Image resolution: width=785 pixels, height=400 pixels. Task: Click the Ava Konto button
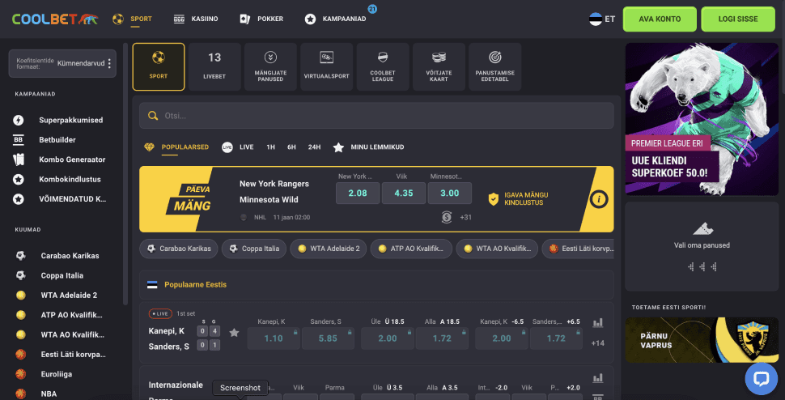point(660,19)
